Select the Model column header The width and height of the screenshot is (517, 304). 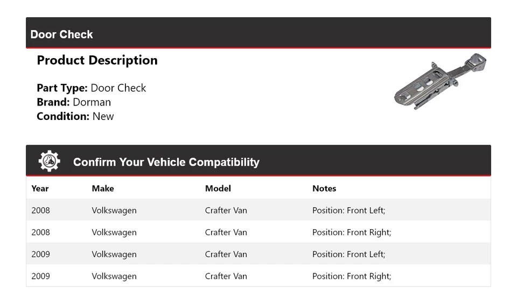pyautogui.click(x=218, y=188)
